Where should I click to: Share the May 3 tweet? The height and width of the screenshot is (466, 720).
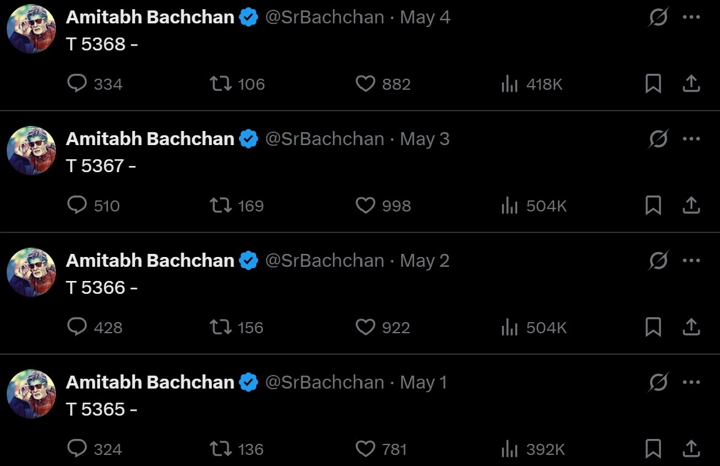[x=691, y=205]
